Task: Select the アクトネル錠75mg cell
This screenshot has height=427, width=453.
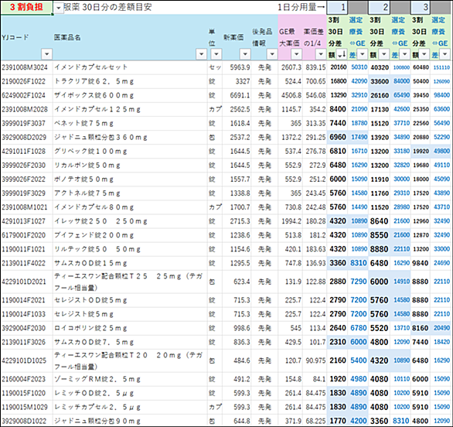Action: click(130, 193)
